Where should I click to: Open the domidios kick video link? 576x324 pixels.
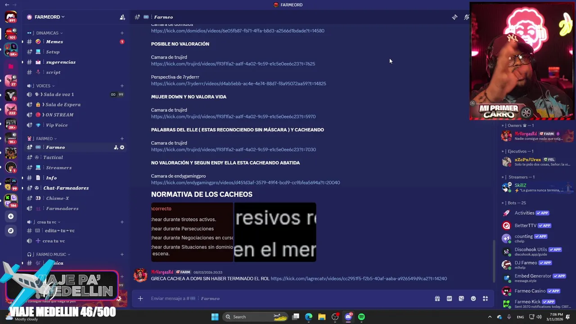(x=238, y=31)
